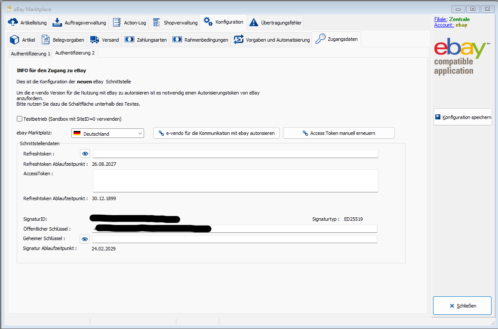Close the dialog with Schließen button
The height and width of the screenshot is (329, 498).
462,305
